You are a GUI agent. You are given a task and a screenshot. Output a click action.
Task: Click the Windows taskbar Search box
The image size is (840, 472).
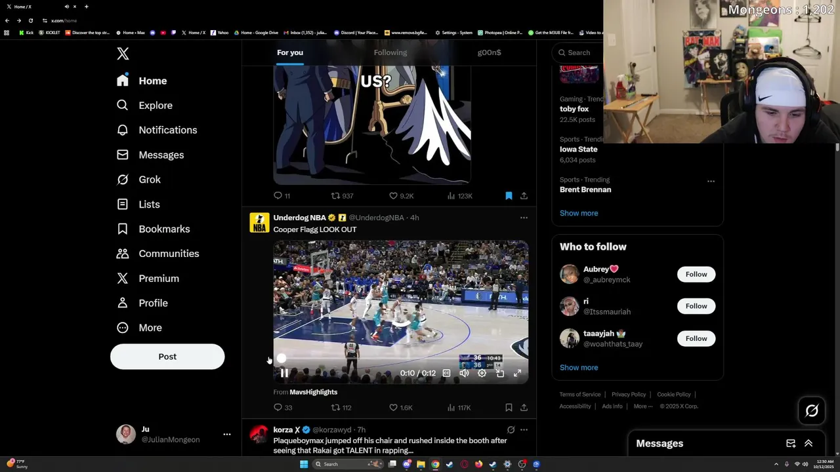pos(348,464)
